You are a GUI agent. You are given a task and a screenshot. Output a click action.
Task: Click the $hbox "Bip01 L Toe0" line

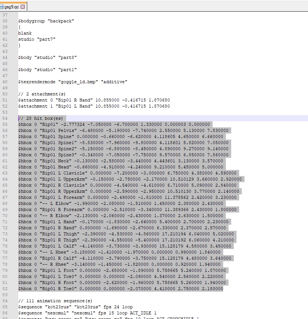click(x=121, y=277)
